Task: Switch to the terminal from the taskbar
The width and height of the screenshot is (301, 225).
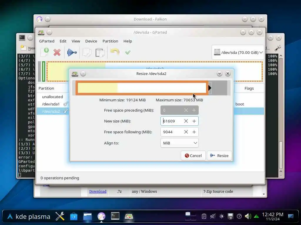Action: coord(115,216)
